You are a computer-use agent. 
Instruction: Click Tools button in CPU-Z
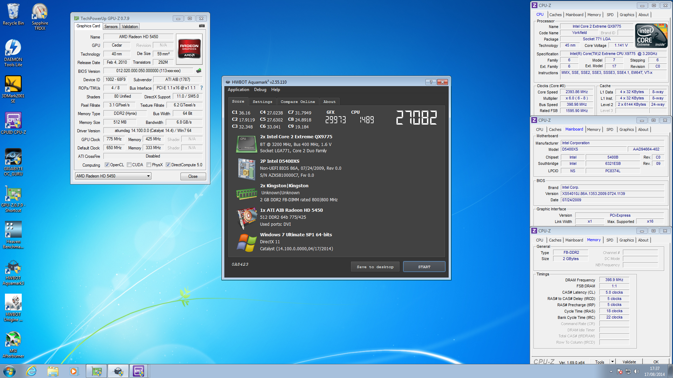[600, 362]
